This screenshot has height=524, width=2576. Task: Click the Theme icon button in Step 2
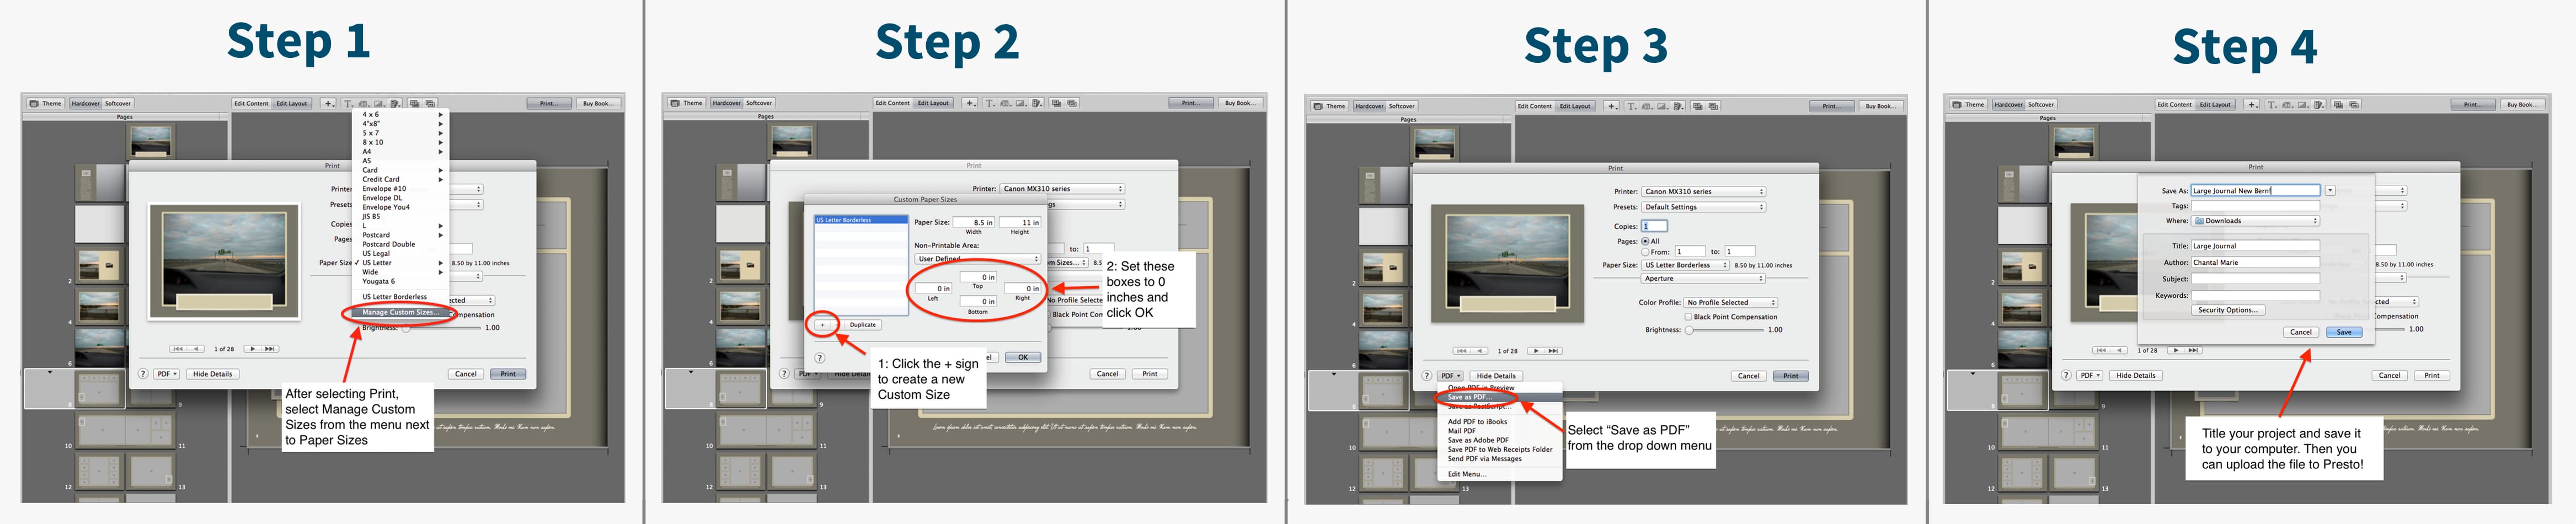pyautogui.click(x=687, y=103)
